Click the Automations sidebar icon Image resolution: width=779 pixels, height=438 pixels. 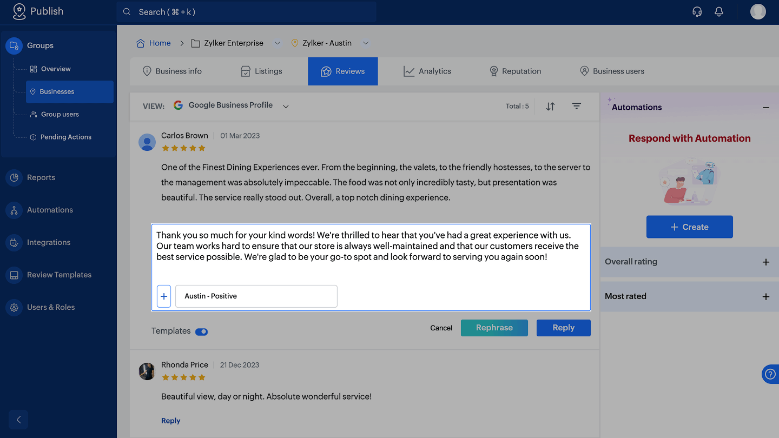tap(14, 210)
